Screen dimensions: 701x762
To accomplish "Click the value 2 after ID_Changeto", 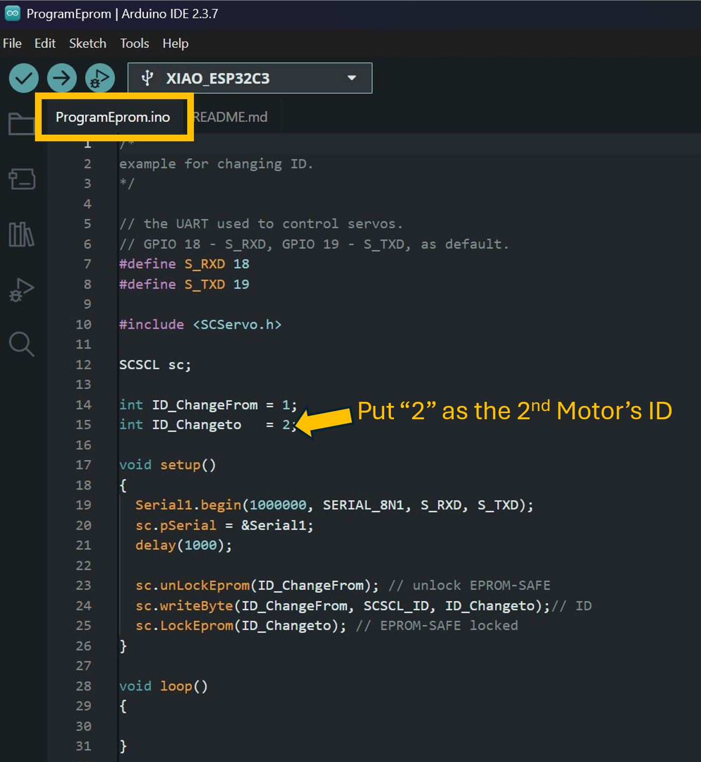I will click(286, 425).
